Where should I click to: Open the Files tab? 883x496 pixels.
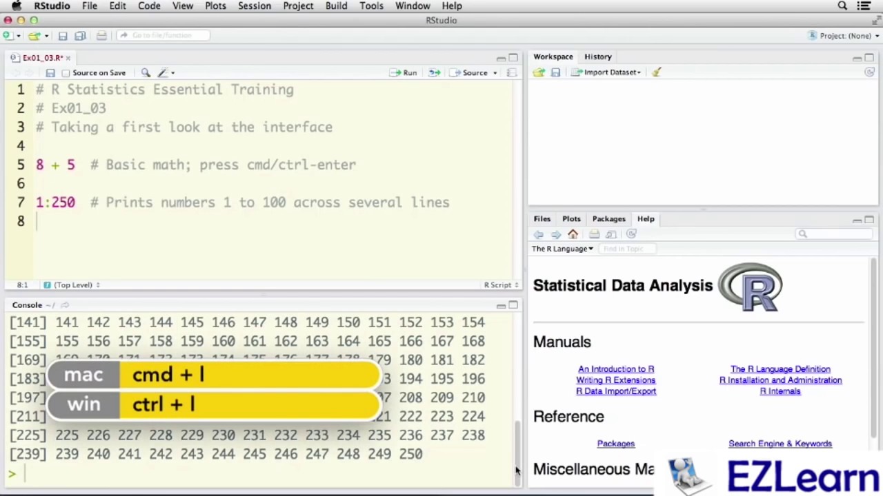click(x=542, y=218)
